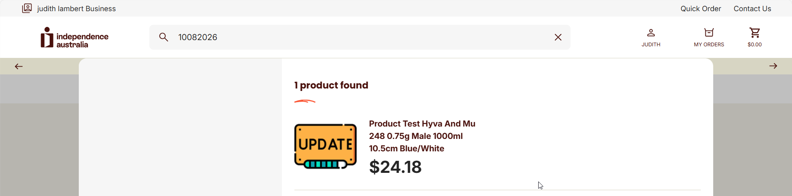Open the Judith account profile icon
This screenshot has width=792, height=196.
click(x=651, y=33)
